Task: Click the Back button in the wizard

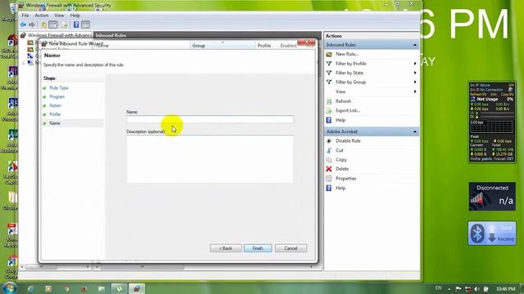Action: tap(226, 248)
